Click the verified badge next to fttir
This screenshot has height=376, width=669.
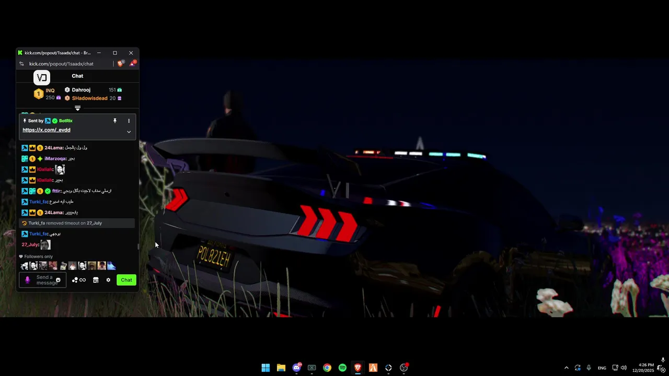48,191
